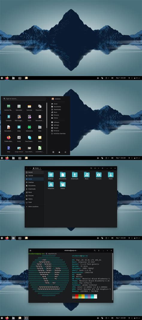The image size is (142, 320).
Task: Launch Image Viewer from the app grid
Action: 19,149
